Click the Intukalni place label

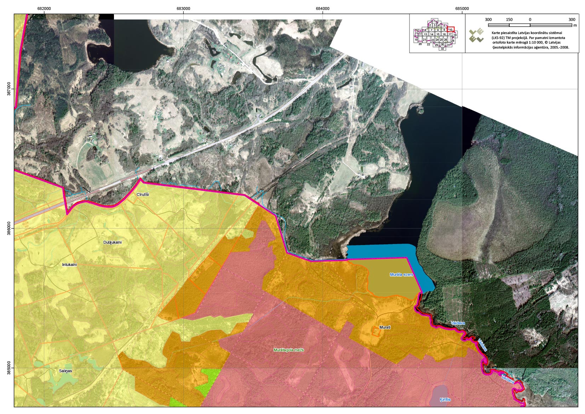pos(69,265)
